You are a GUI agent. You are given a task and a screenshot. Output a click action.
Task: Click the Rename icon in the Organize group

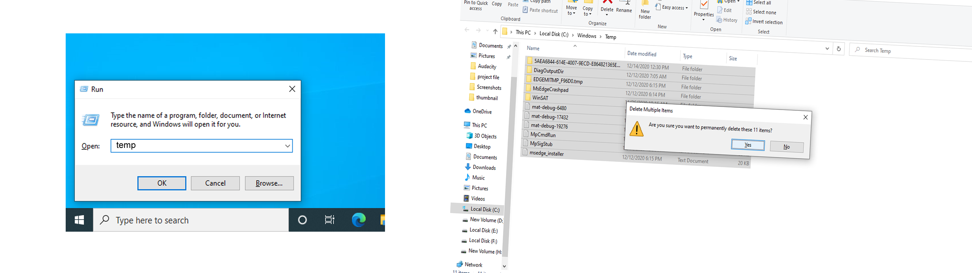coord(625,2)
